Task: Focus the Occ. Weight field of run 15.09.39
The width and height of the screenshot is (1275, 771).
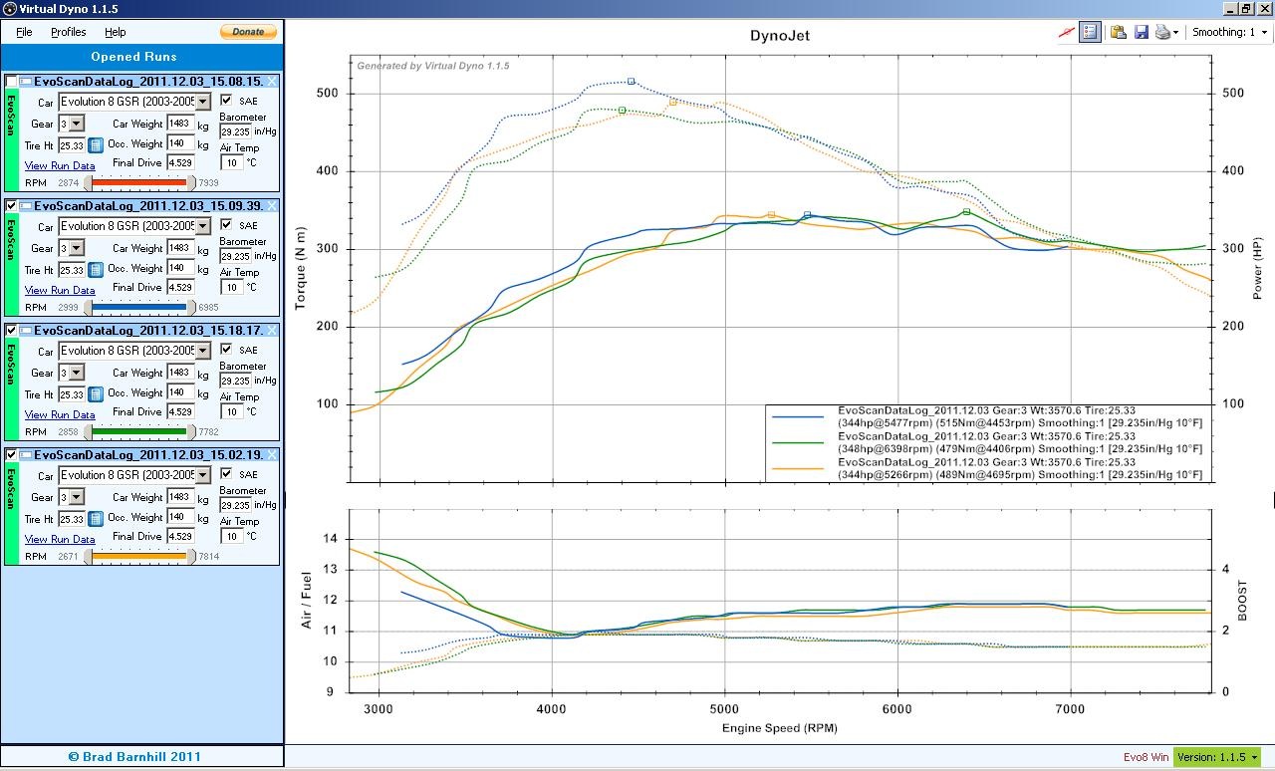Action: pyautogui.click(x=180, y=268)
